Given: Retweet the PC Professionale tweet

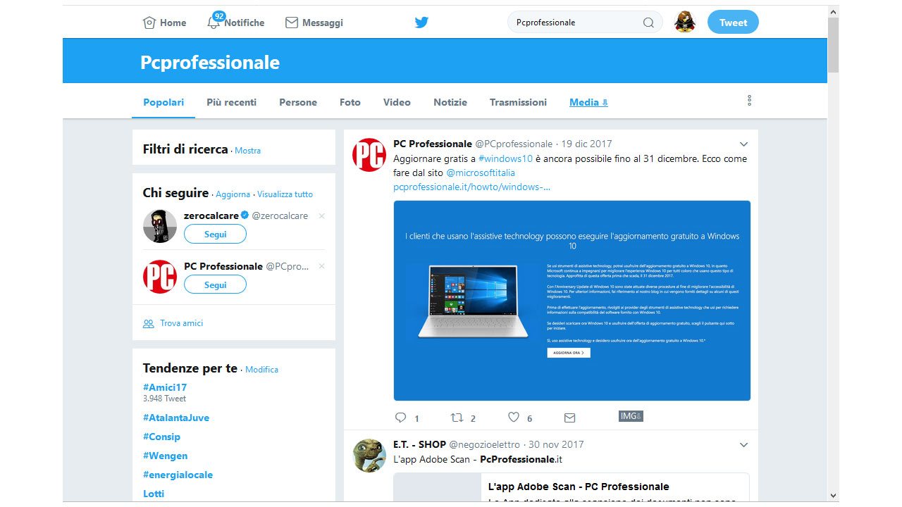Looking at the screenshot, I should point(457,418).
